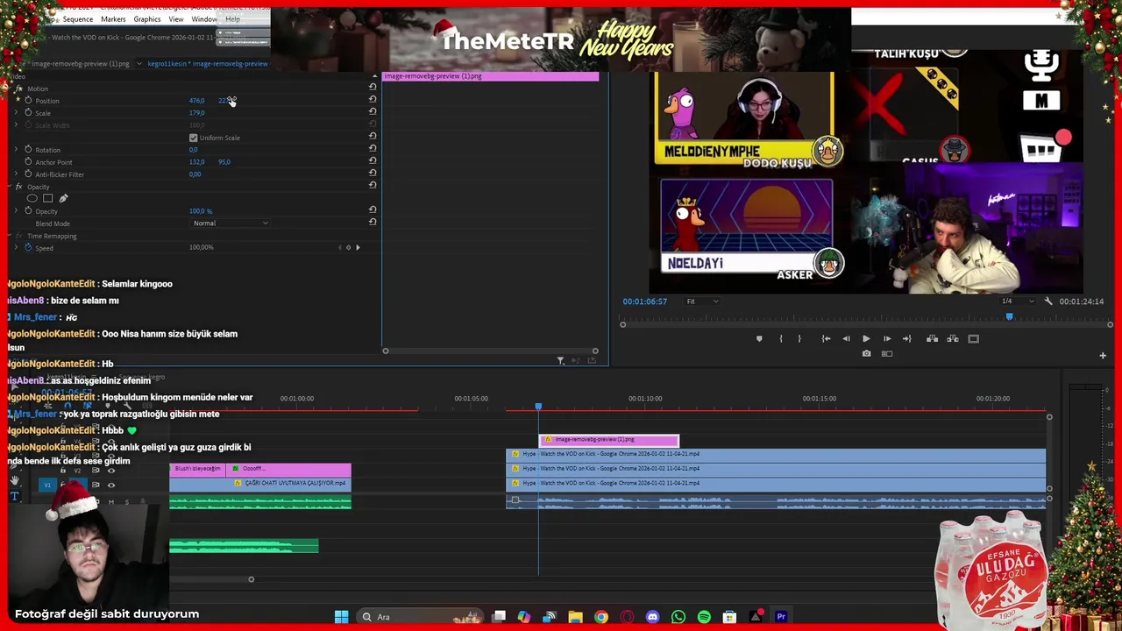Reset the Blend Mode parameter
This screenshot has width=1122, height=631.
point(373,222)
